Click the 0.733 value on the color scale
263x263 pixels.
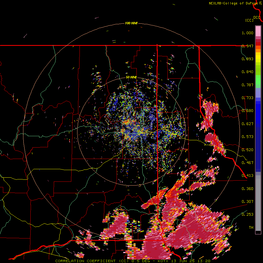click(x=248, y=98)
